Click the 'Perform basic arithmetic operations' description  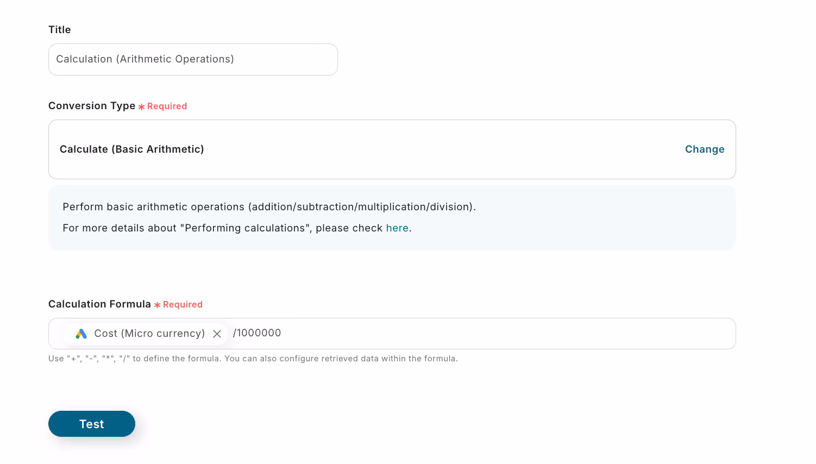[x=269, y=207]
